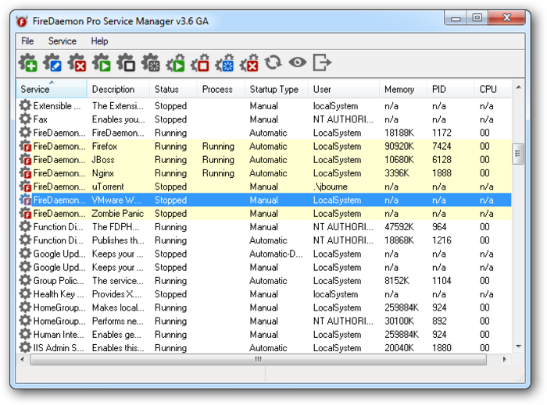
Task: Click the first red X gear icon
Action: (x=77, y=63)
